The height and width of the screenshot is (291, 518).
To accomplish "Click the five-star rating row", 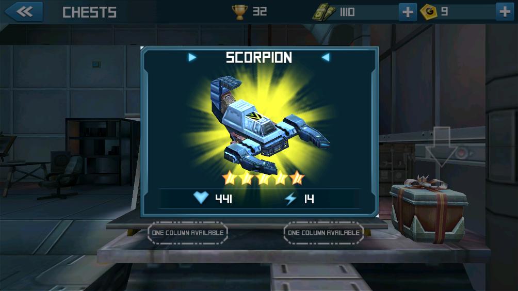I will coord(263,178).
